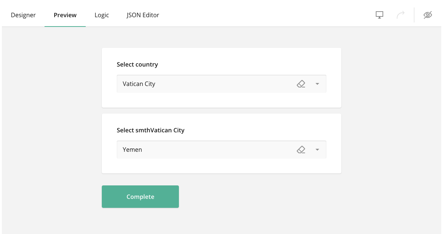
Task: Expand the Select country dropdown chevron
Action: 317,84
